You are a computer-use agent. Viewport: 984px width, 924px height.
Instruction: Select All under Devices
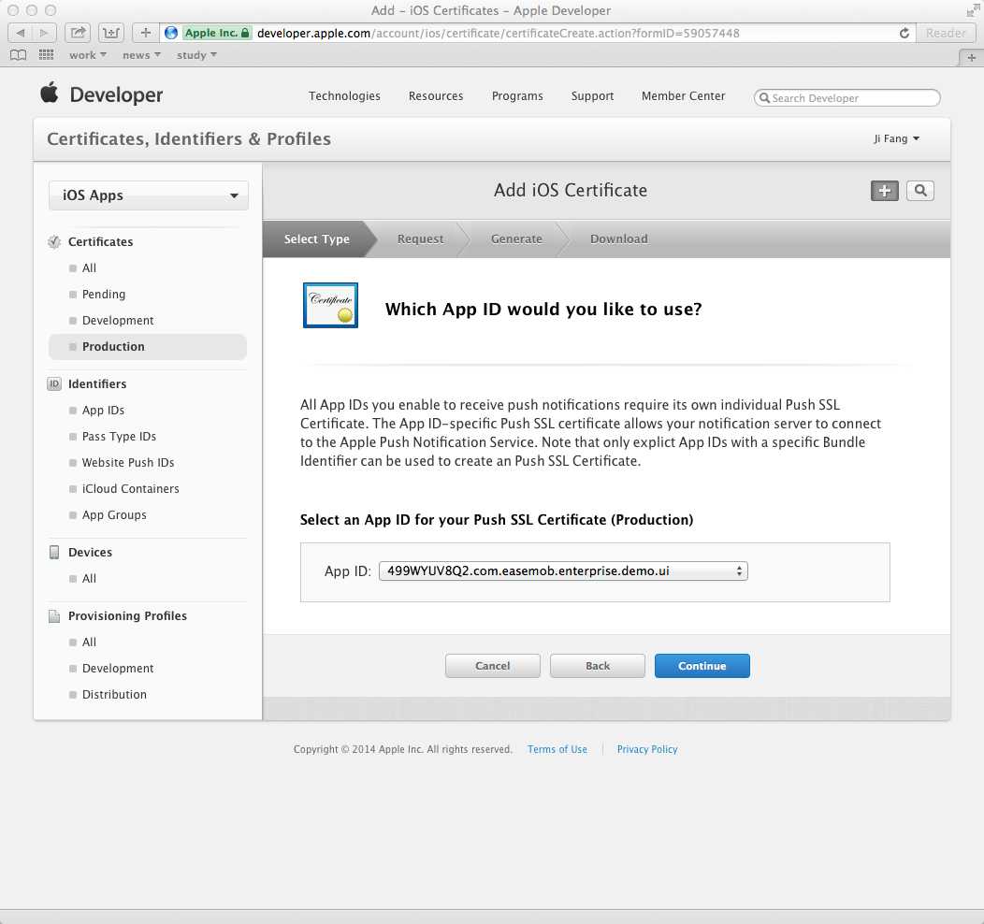tap(89, 578)
